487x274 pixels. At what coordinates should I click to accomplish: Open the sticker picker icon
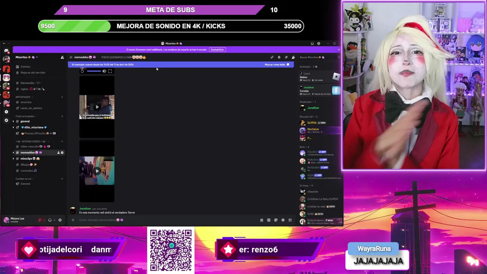276,220
